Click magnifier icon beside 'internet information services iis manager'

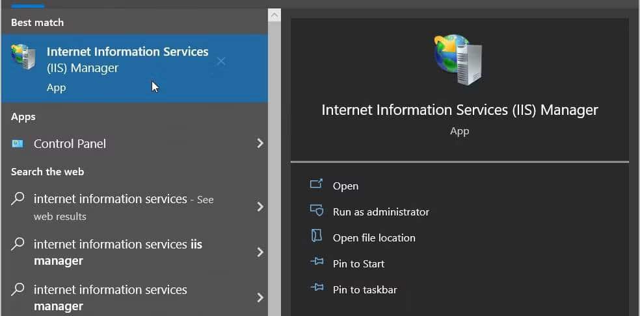pos(18,243)
